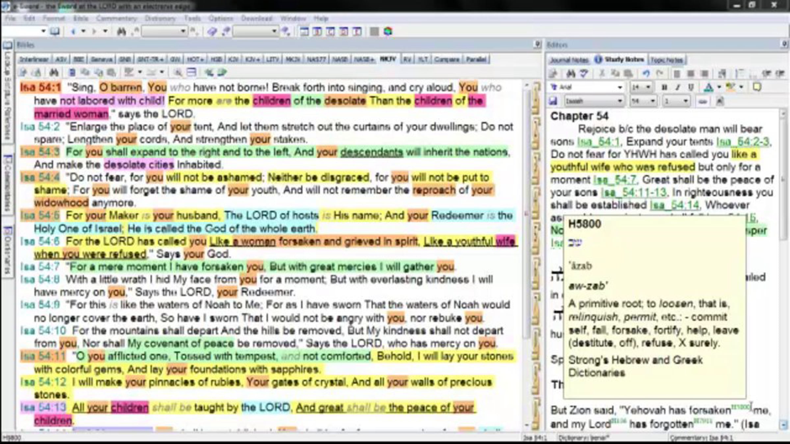
Task: Open the Isaiah book dropdown
Action: [x=619, y=101]
